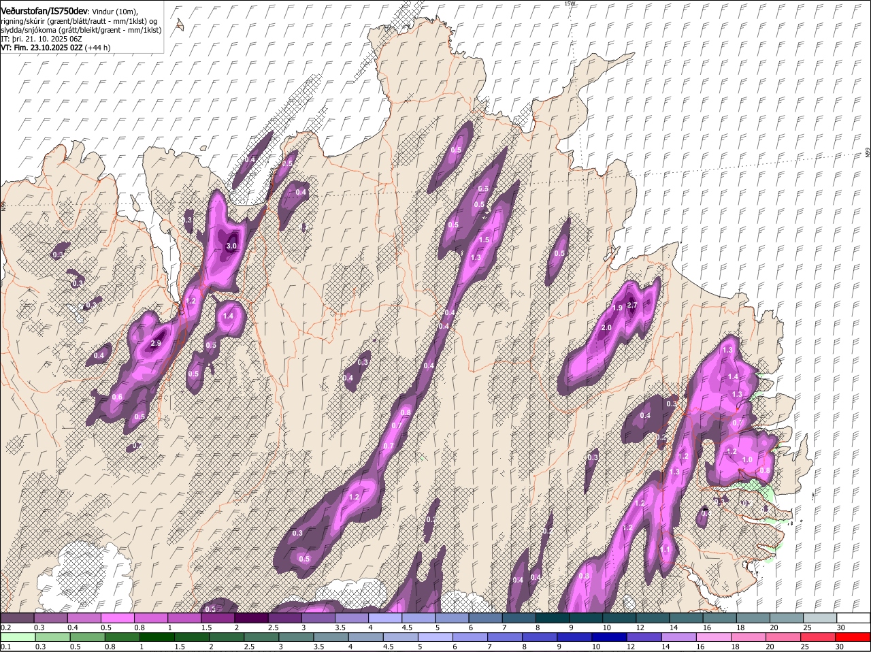
Task: Pick the 0.4 swatch in purple legend row
Action: (x=84, y=617)
